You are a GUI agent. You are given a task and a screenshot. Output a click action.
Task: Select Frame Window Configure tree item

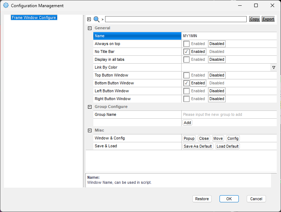(34, 18)
